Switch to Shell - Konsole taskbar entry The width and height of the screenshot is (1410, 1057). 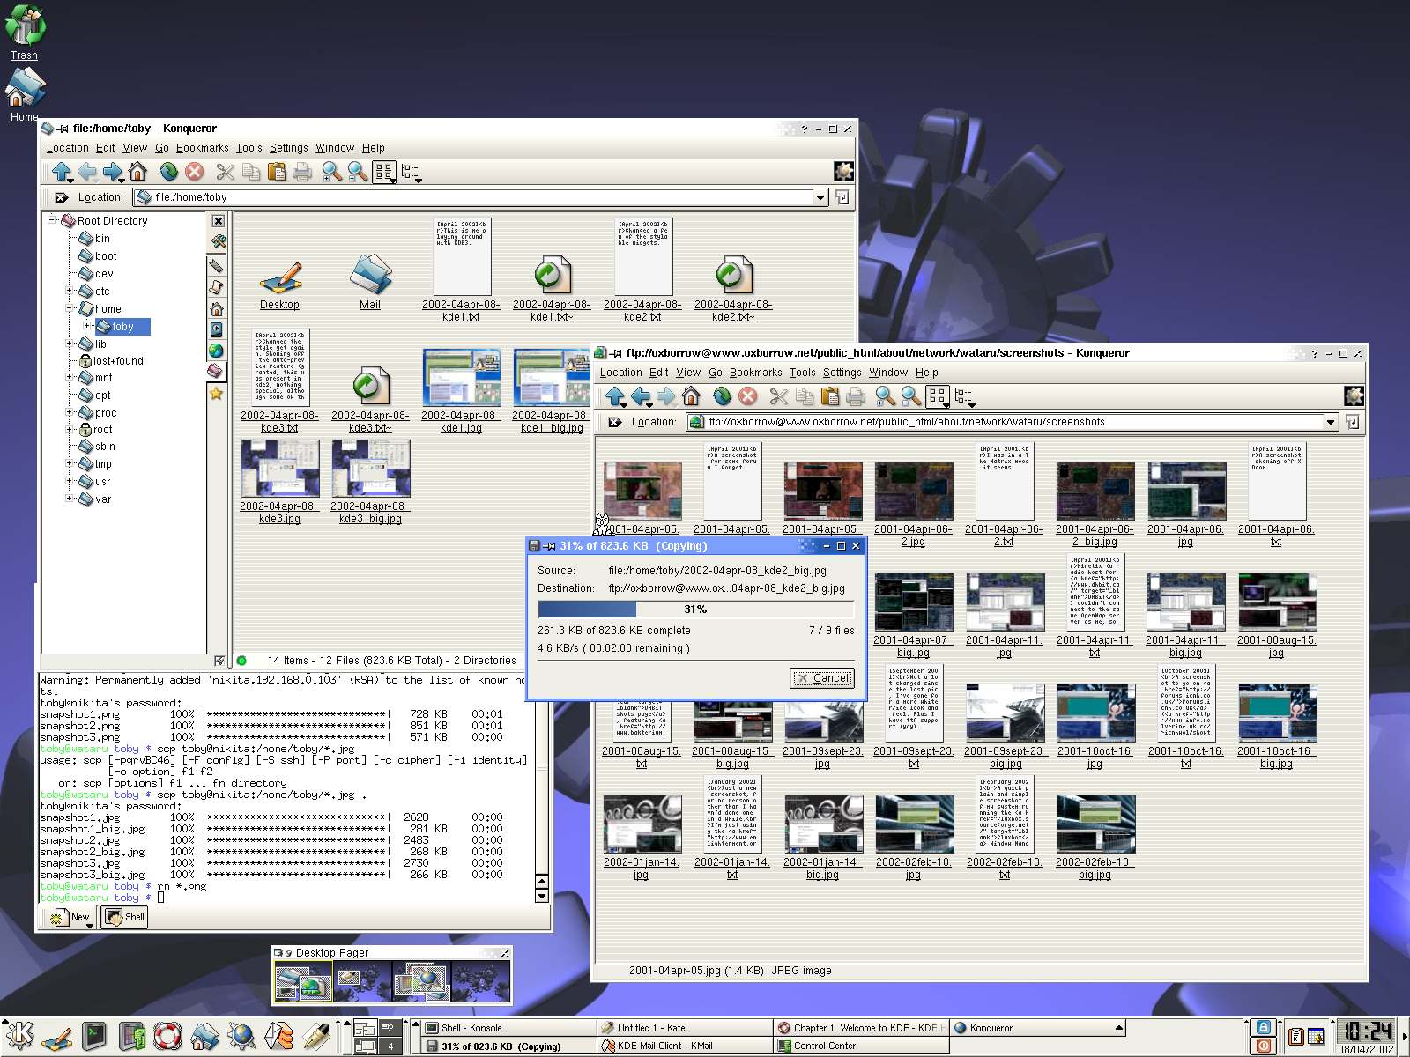pos(508,1028)
